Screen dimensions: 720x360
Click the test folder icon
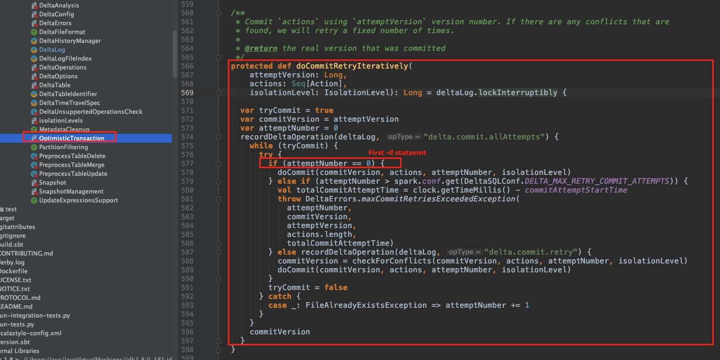click(x=1, y=209)
